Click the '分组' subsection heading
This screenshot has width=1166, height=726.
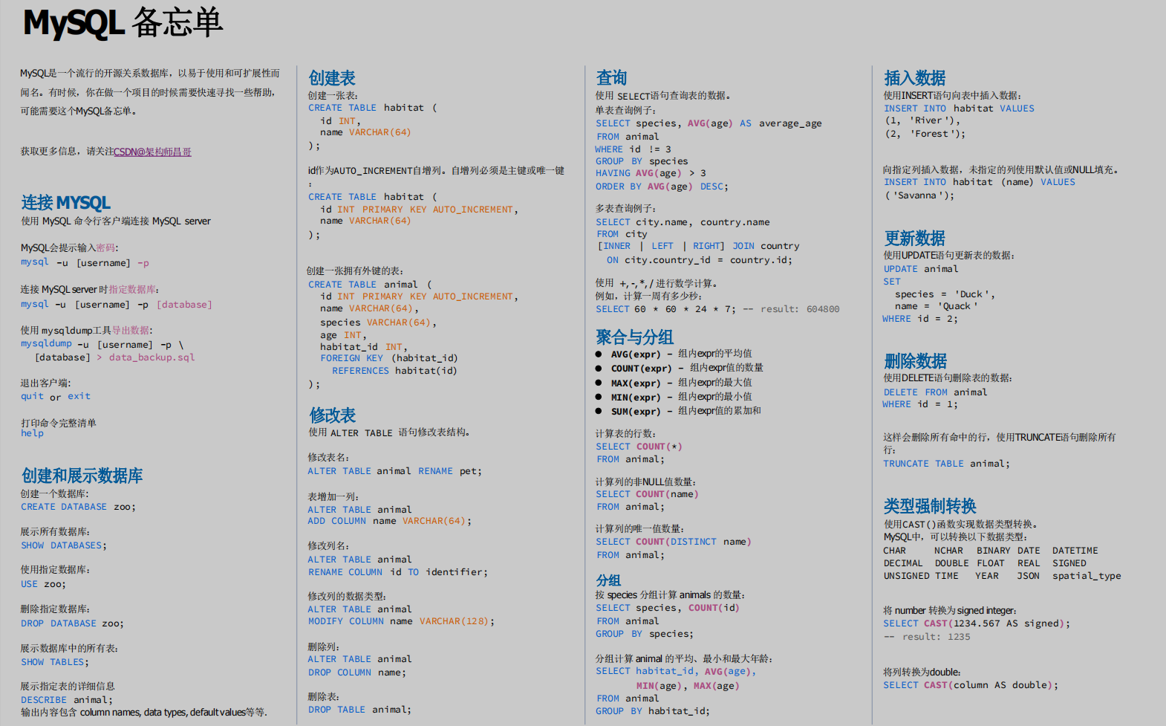click(x=608, y=580)
